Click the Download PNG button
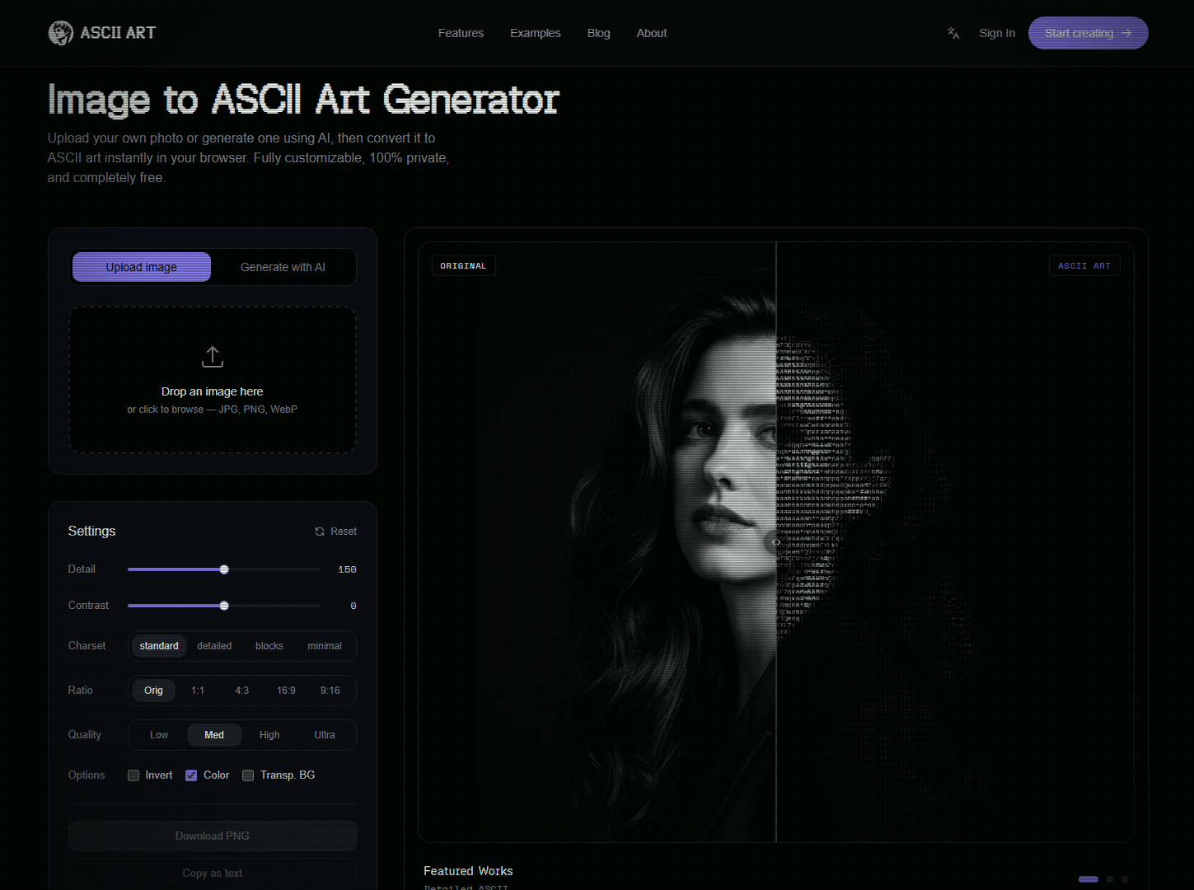 pyautogui.click(x=213, y=836)
